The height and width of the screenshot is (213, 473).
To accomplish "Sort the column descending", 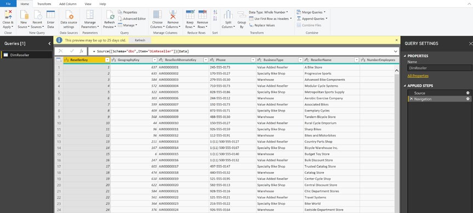I will (215, 19).
